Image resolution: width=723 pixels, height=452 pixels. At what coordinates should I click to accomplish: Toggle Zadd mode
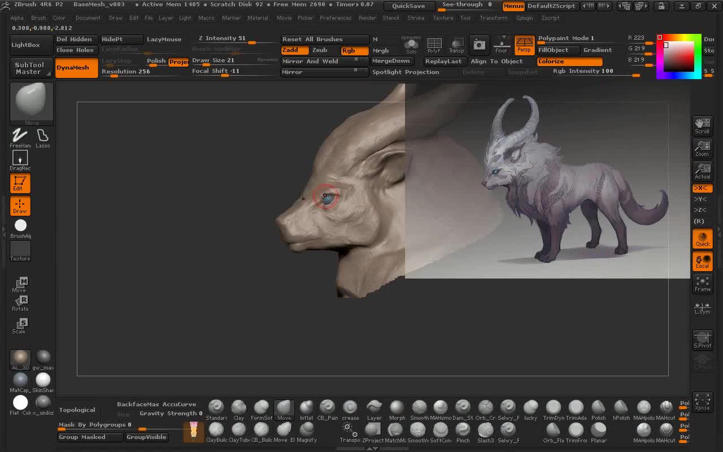[x=294, y=50]
